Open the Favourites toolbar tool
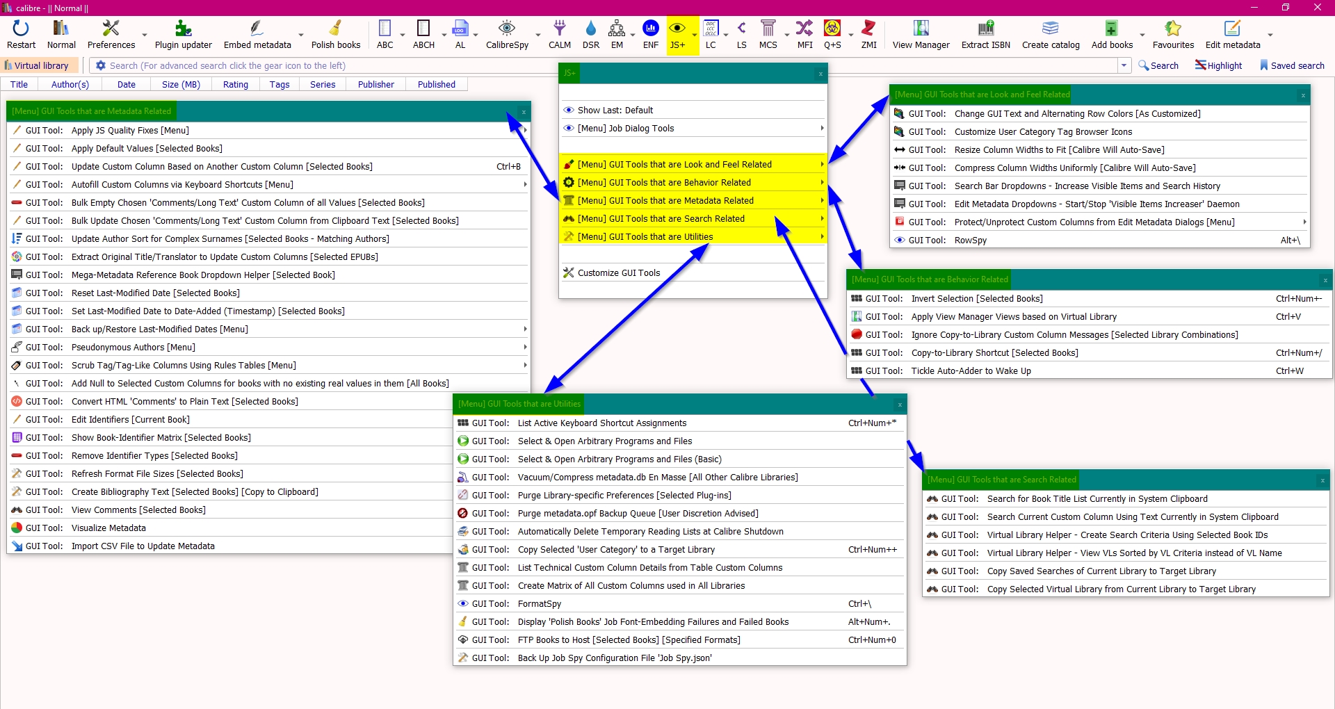The image size is (1335, 709). coord(1173,35)
